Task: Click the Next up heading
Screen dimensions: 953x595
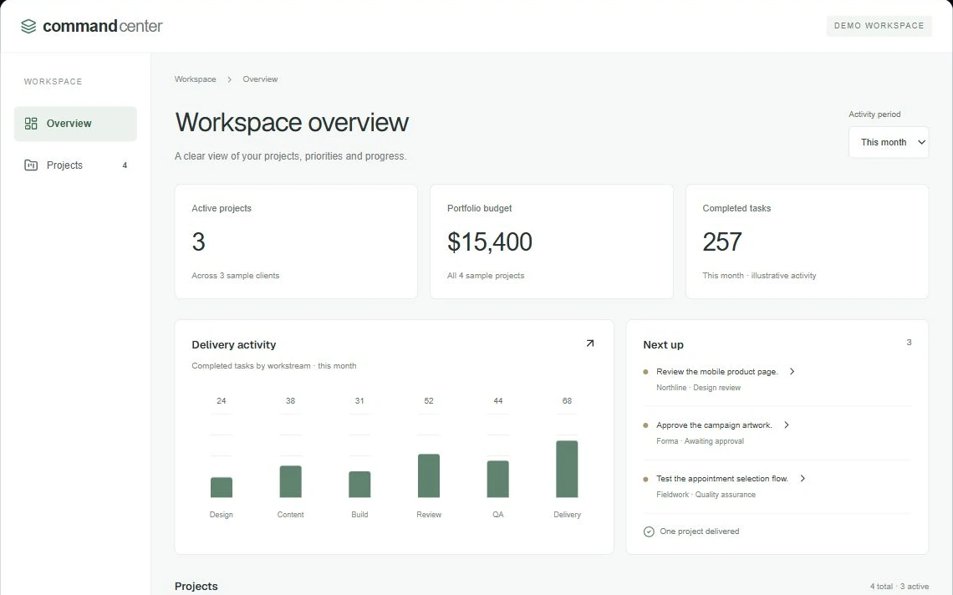Action: (x=663, y=344)
